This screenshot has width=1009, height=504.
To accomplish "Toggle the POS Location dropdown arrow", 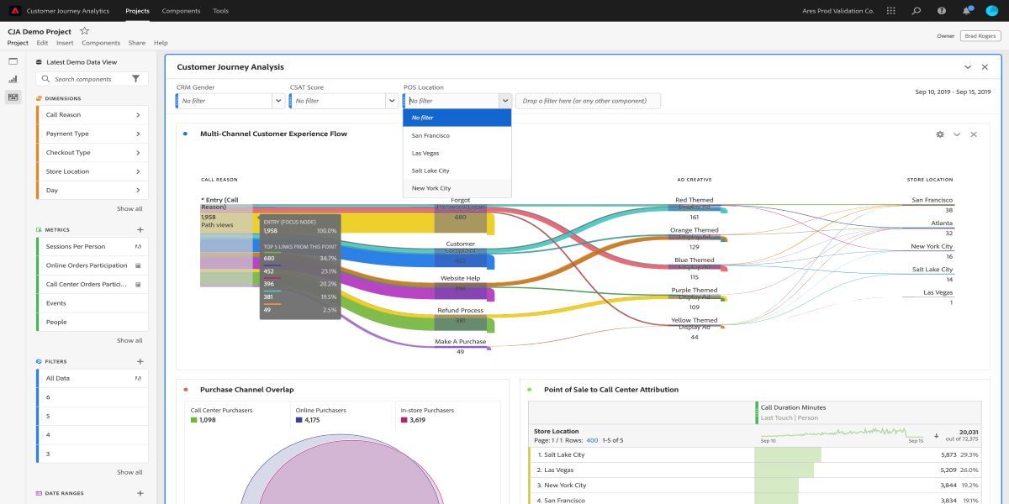I will (x=505, y=101).
